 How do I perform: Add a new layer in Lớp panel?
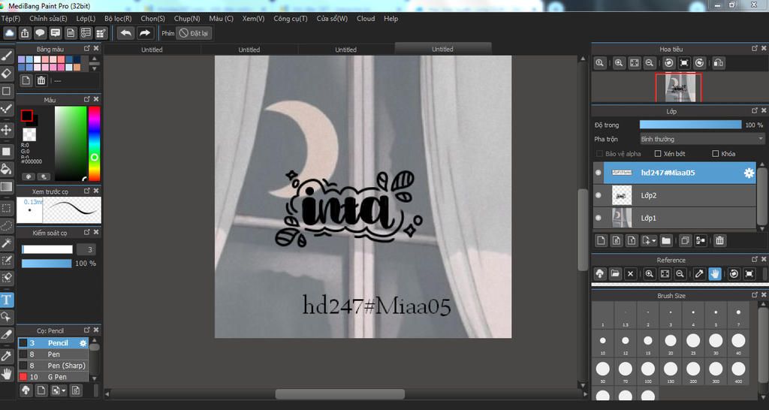(x=601, y=240)
